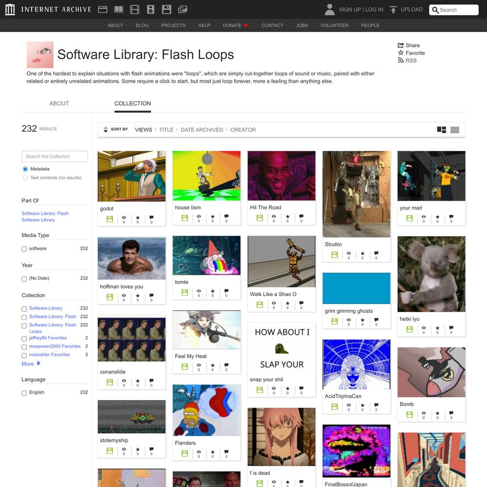
Task: Open the Audio speaker icon in top bar
Action: click(x=150, y=9)
